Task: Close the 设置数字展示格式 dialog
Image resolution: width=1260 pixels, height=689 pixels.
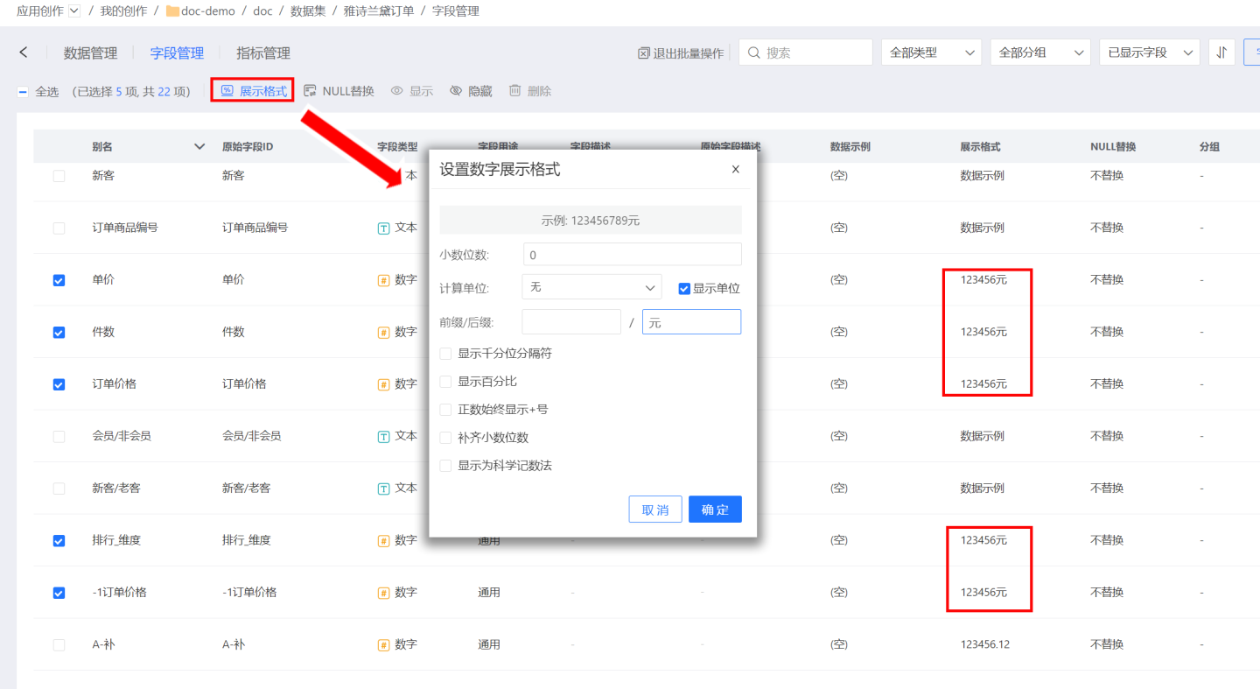Action: [x=735, y=170]
